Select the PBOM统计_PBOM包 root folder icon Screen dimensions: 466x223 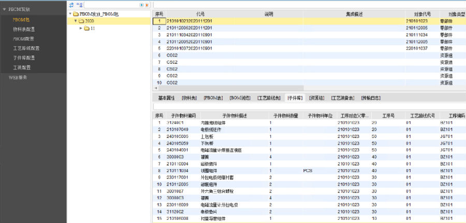click(x=76, y=13)
